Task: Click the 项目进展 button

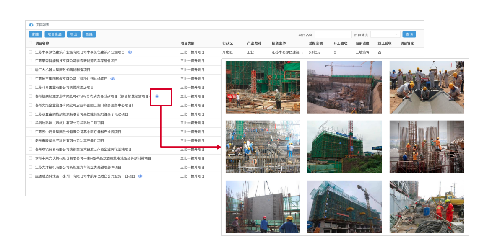Action: coord(55,34)
